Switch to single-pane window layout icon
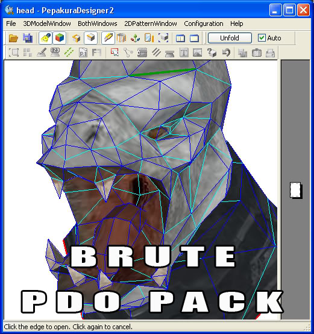 (x=194, y=39)
